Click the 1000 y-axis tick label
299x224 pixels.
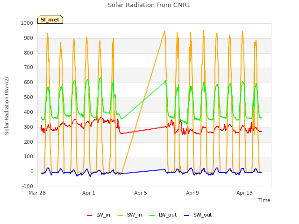click(x=27, y=23)
